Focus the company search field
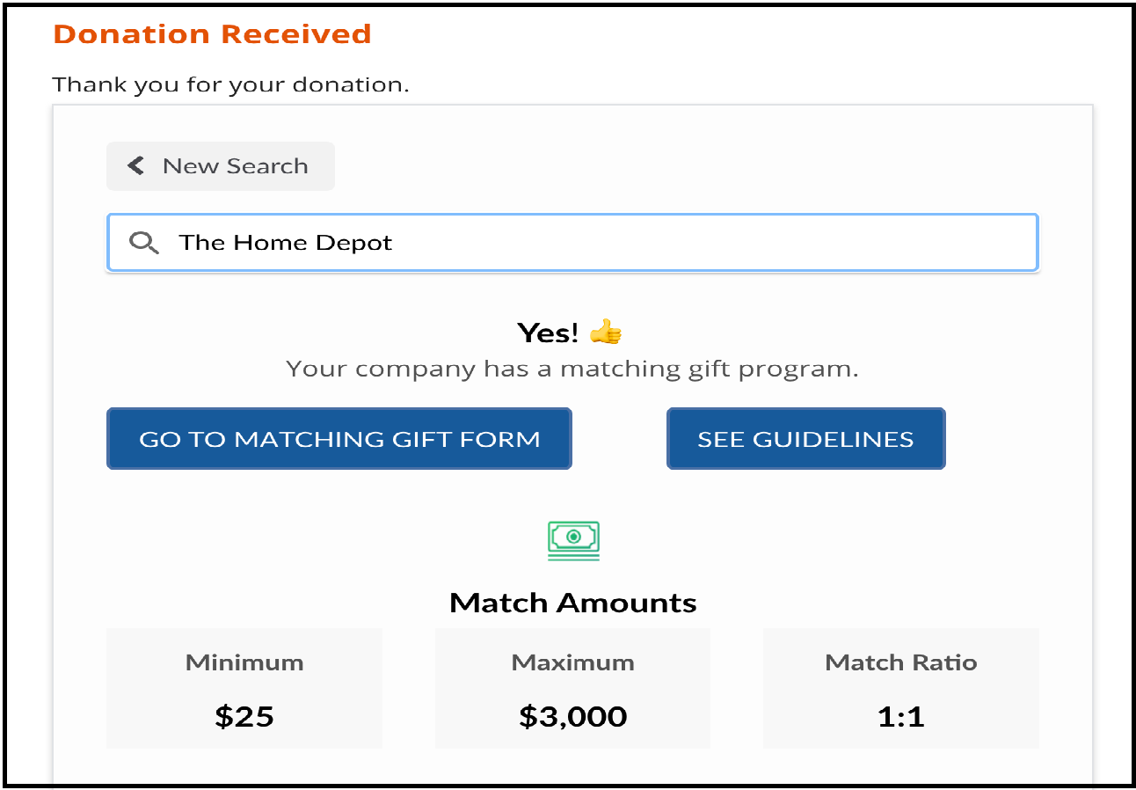This screenshot has width=1136, height=790. [572, 243]
